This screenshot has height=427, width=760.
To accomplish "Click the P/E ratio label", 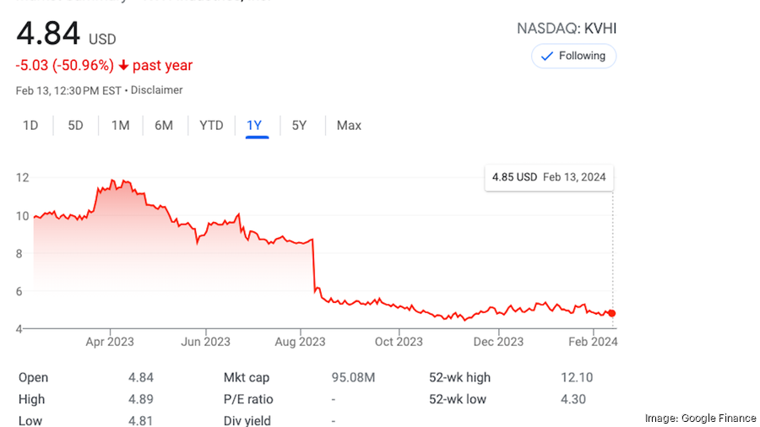I will click(x=248, y=399).
